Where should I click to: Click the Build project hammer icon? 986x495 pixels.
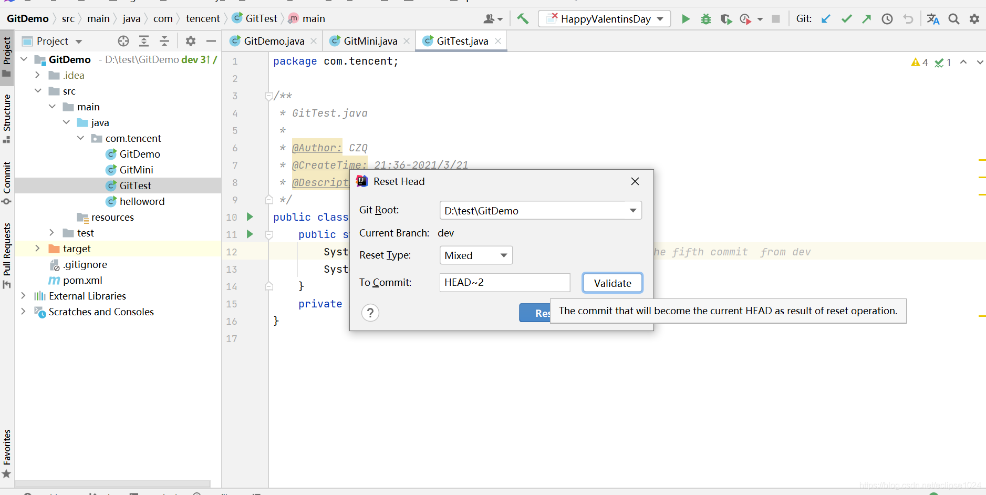(523, 19)
